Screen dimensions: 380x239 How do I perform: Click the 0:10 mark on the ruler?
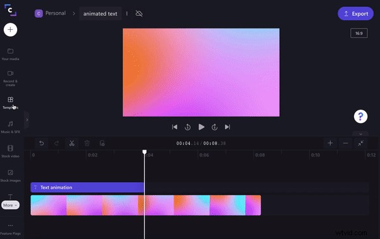(315, 155)
